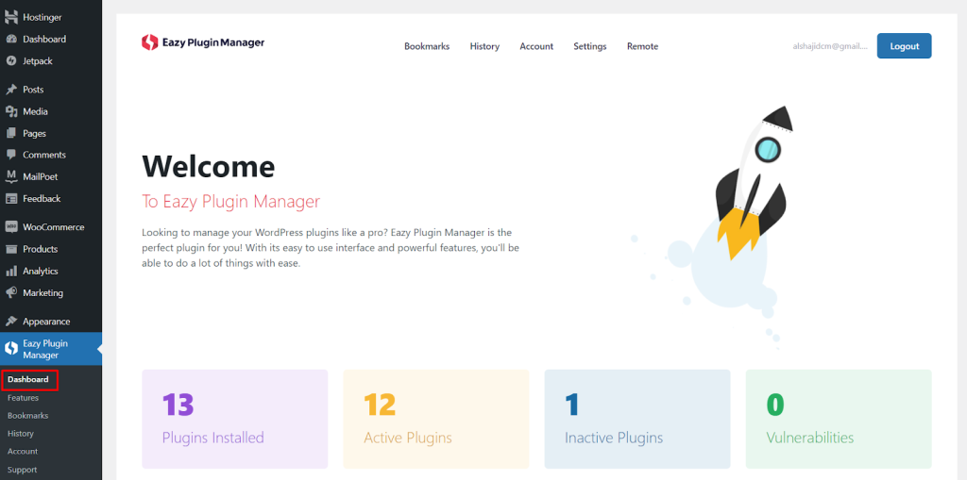This screenshot has height=480, width=967.
Task: Click the 1 Inactive Plugins card
Action: click(x=637, y=419)
